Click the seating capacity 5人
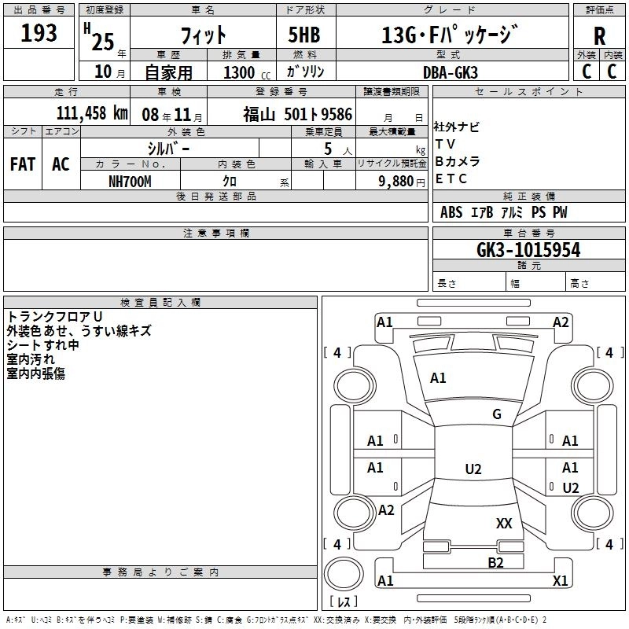This screenshot has height=629, width=629. pos(338,149)
